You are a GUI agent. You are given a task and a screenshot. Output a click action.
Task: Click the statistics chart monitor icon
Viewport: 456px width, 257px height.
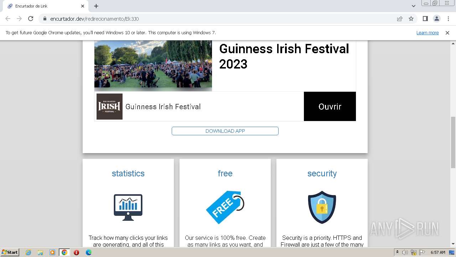[128, 207]
